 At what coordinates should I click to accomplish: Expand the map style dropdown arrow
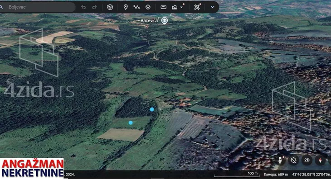[x=181, y=7]
